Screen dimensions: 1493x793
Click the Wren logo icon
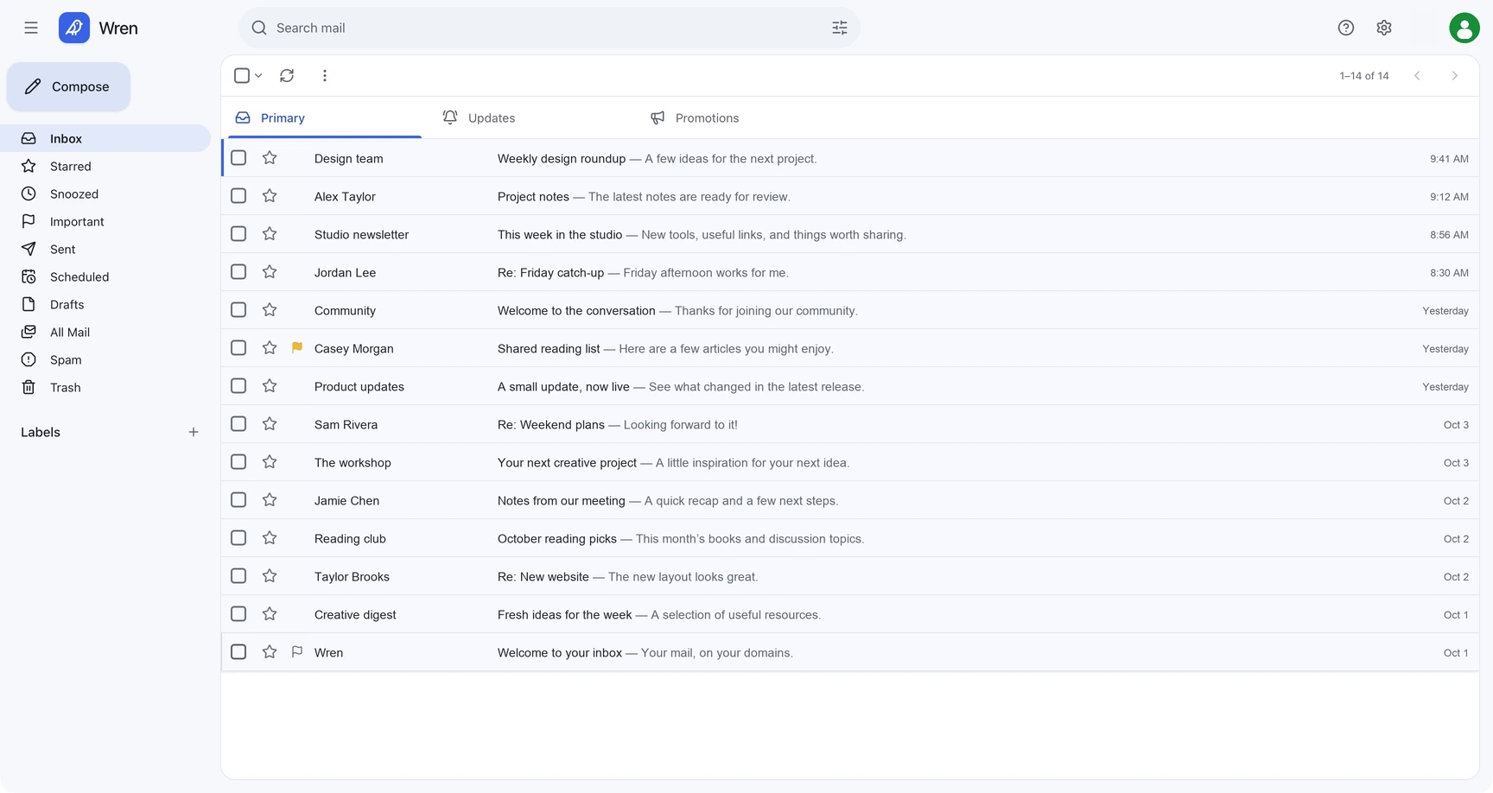[74, 28]
